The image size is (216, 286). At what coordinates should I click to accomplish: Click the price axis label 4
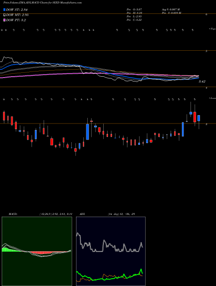pos(206,88)
